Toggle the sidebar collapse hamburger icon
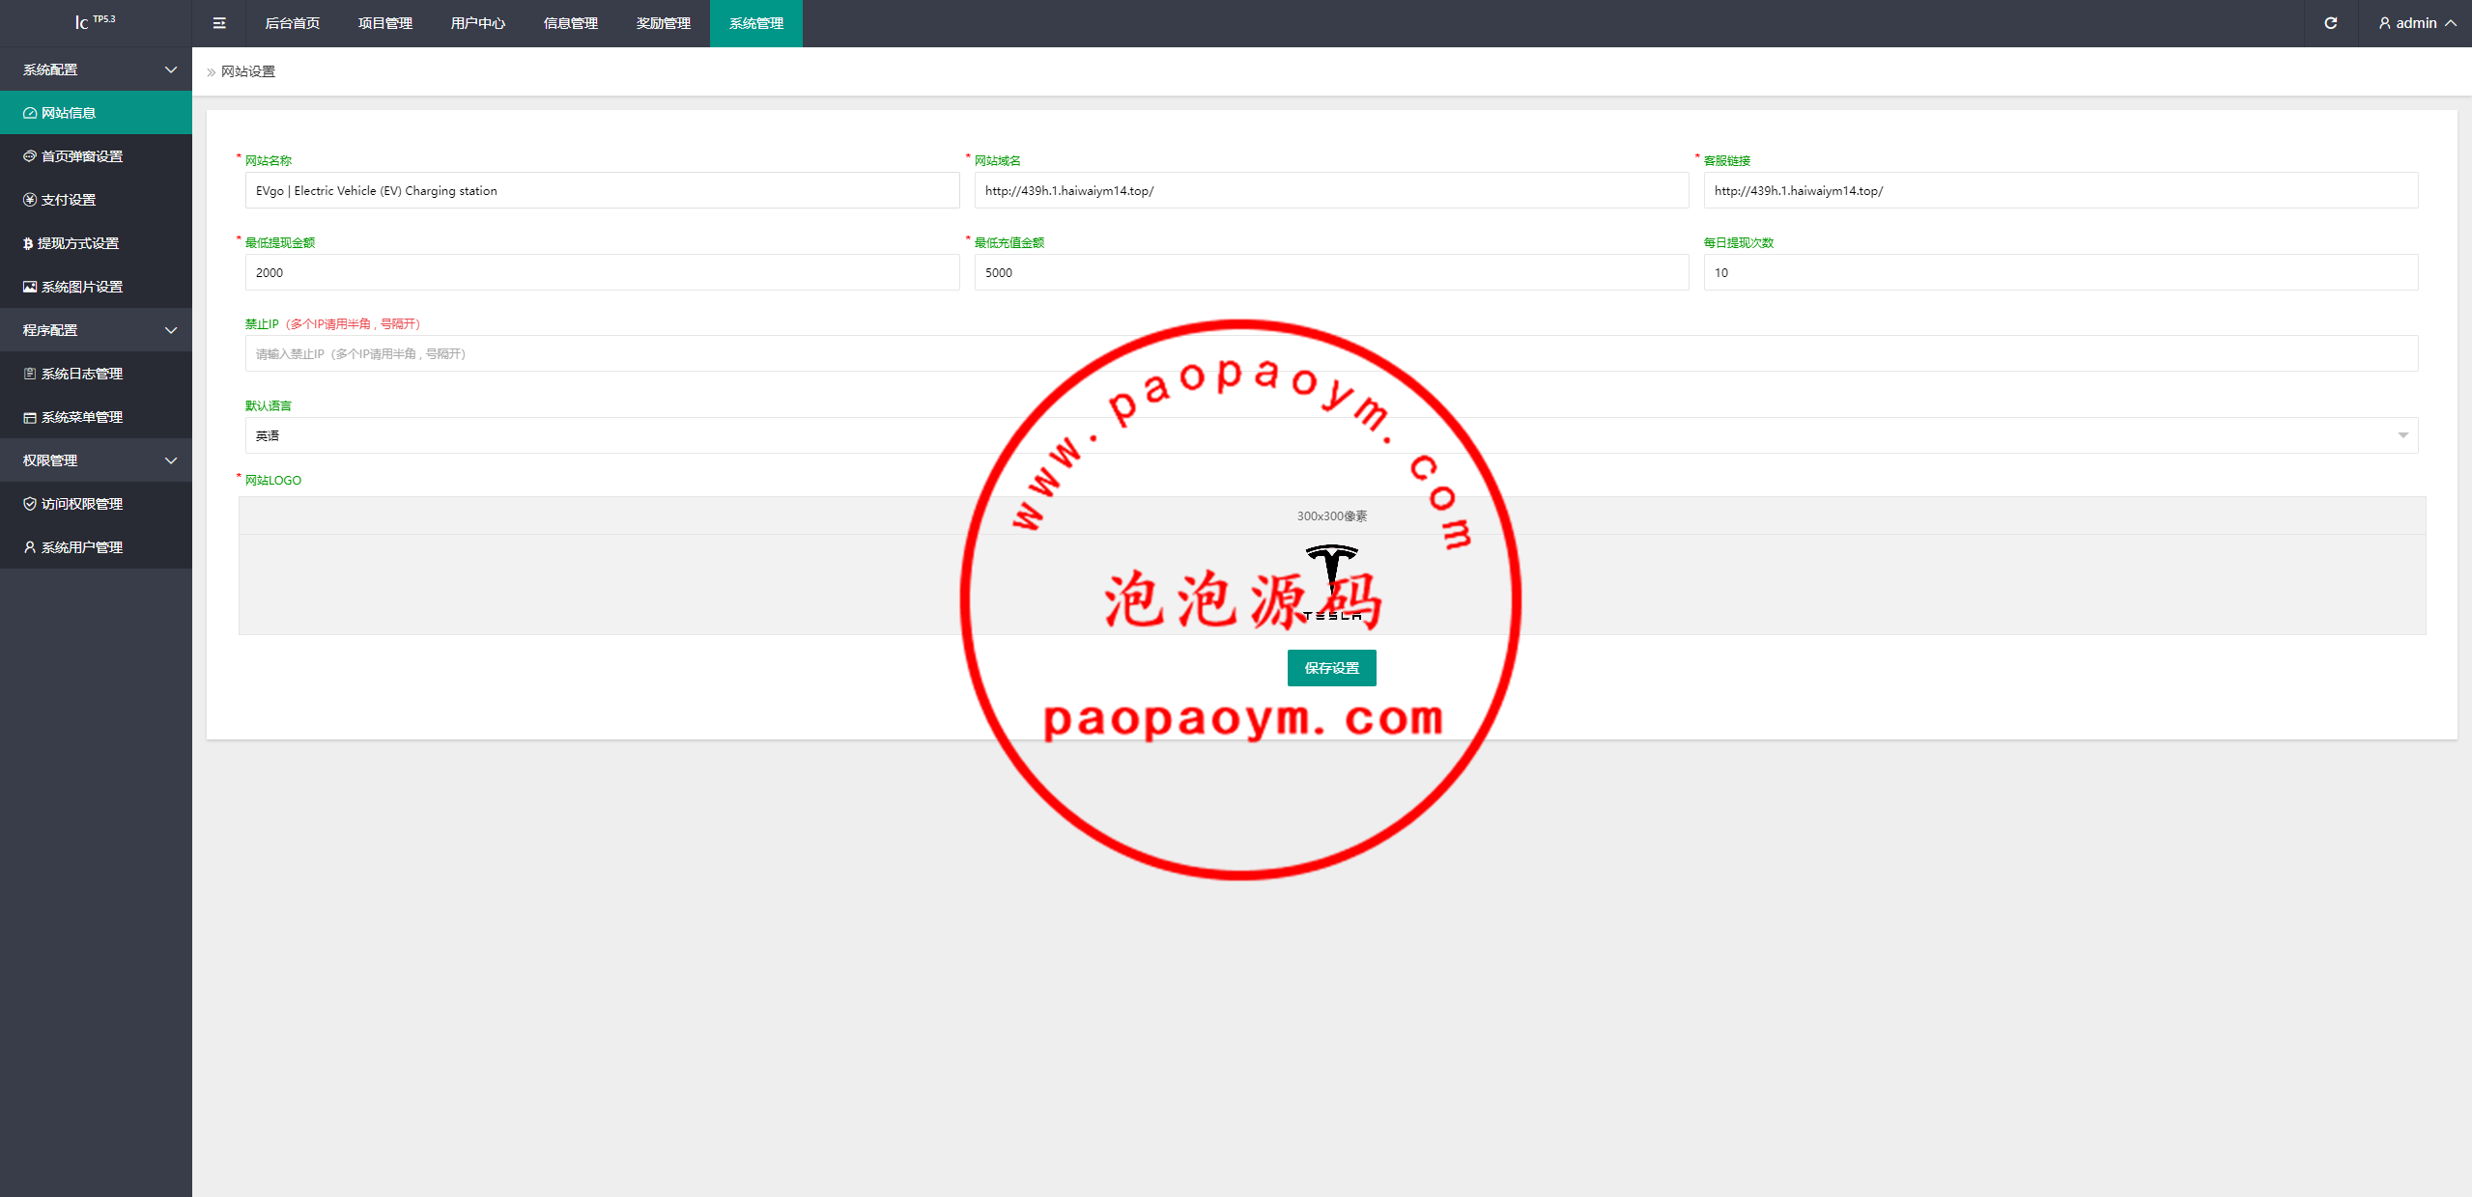Screen dimensions: 2472x1197 219,23
